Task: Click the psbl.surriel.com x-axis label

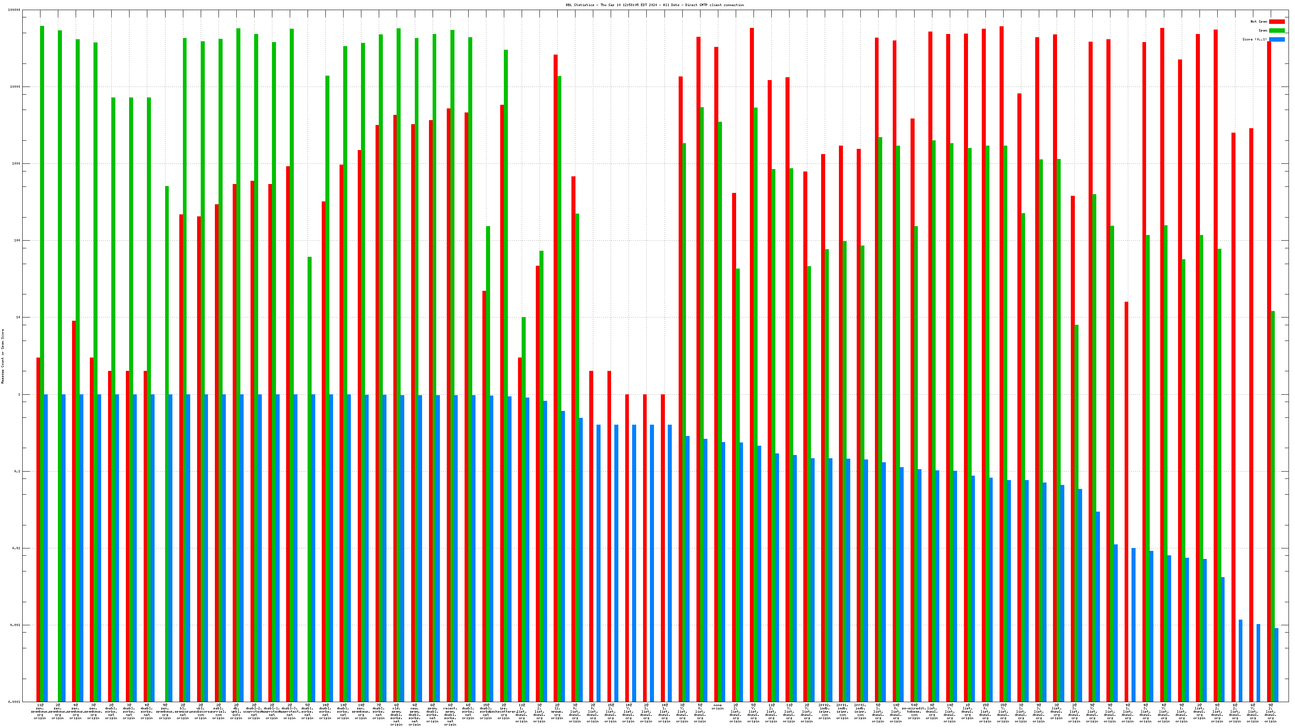Action: pyautogui.click(x=218, y=711)
